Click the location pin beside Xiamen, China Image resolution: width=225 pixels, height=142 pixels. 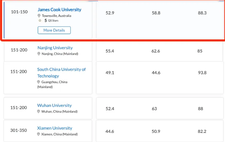[x=39, y=134]
